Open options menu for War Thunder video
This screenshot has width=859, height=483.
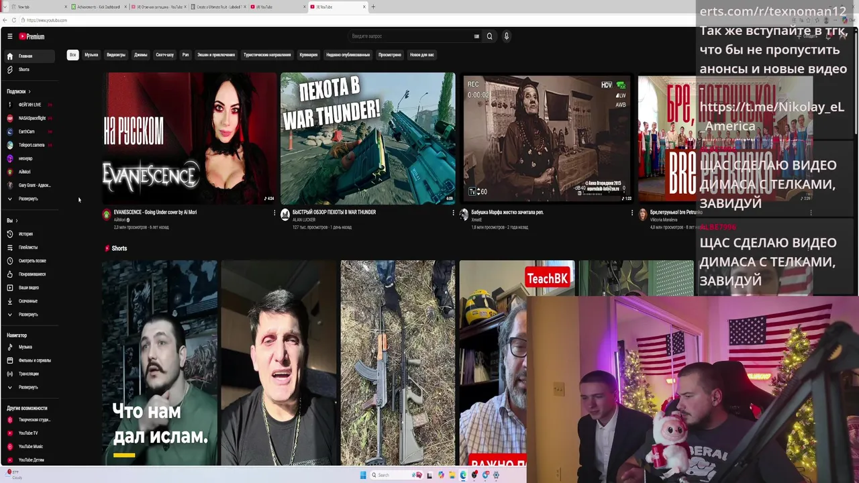(x=453, y=213)
